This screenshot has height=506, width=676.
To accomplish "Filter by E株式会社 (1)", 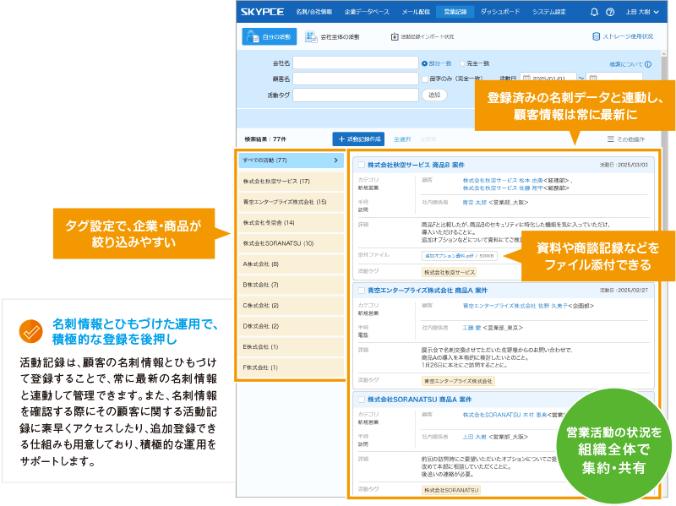I will tap(291, 346).
